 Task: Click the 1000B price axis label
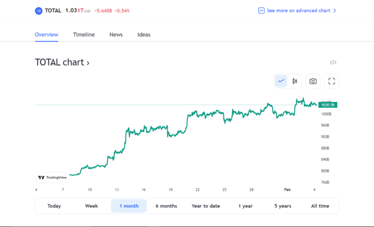[326, 114]
